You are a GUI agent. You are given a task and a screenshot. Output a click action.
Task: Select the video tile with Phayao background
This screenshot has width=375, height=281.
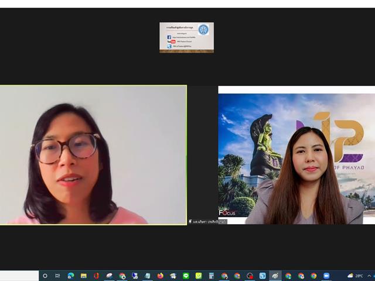point(296,155)
